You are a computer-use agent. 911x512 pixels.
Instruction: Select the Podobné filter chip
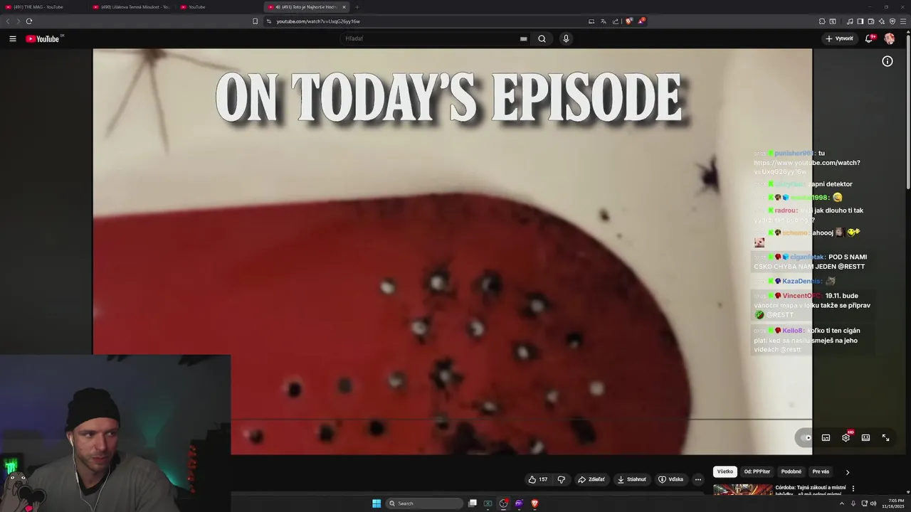pos(791,471)
